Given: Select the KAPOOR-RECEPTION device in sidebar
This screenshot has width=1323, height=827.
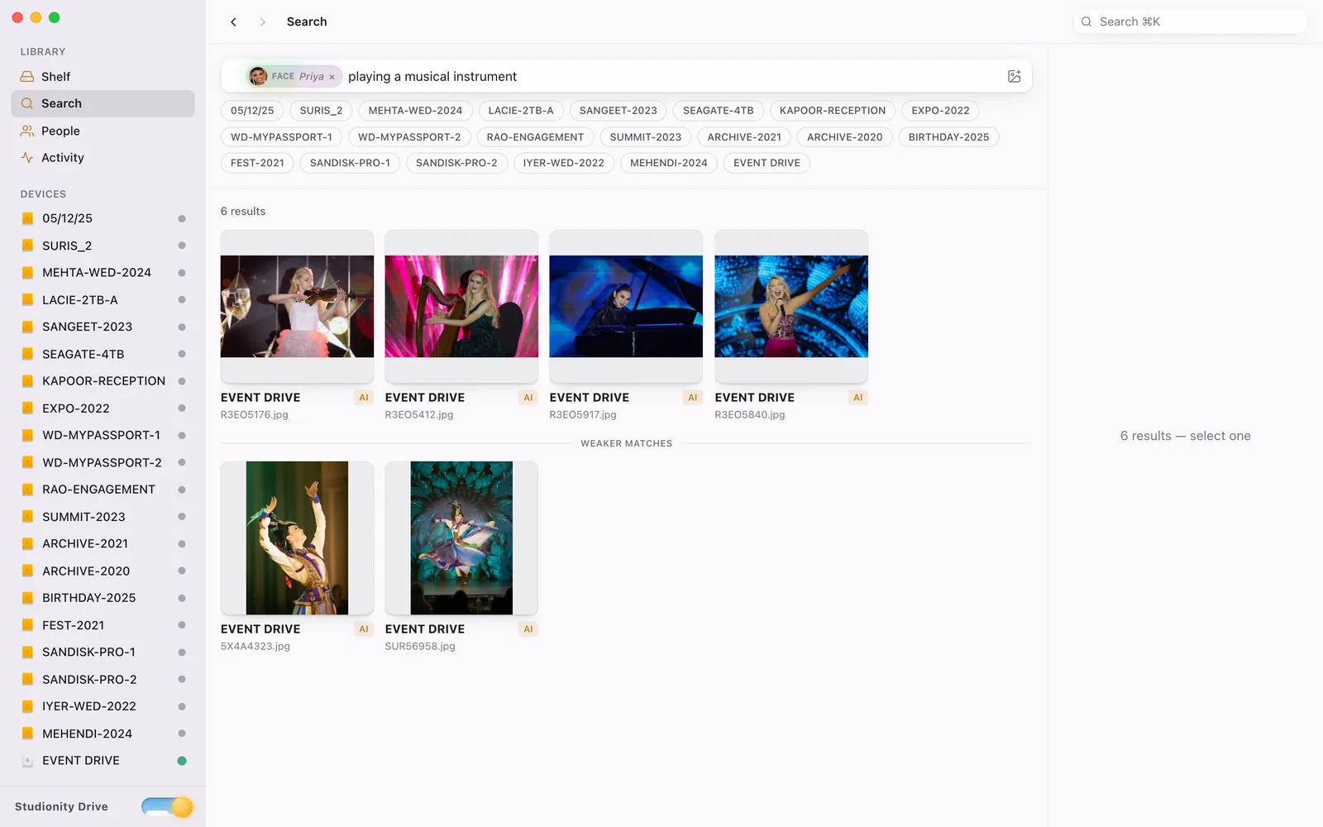Looking at the screenshot, I should [x=103, y=380].
